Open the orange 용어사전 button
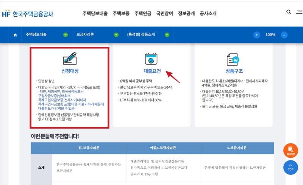This screenshot has height=185, width=303. (x=291, y=151)
